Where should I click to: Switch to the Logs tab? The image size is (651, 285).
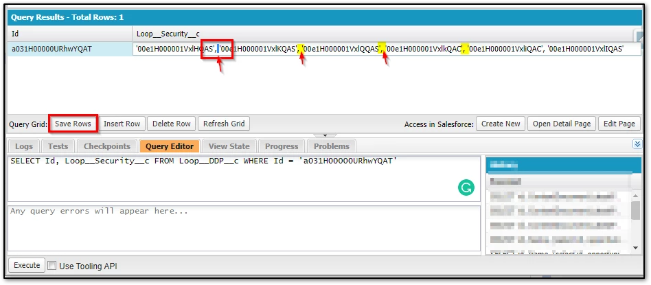tap(24, 146)
